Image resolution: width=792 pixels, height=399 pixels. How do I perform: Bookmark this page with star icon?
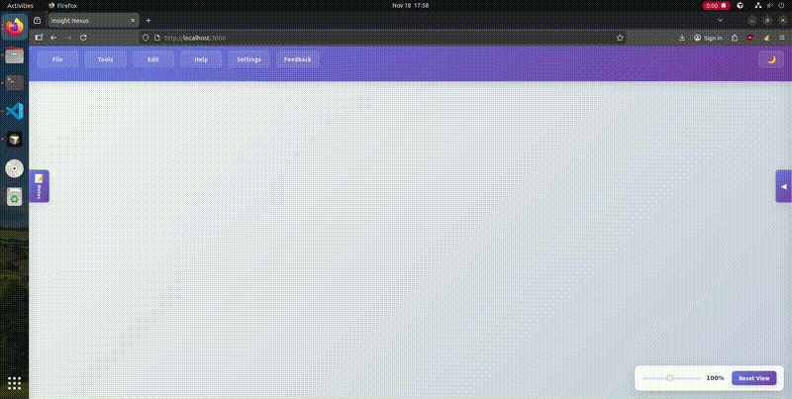pos(620,38)
